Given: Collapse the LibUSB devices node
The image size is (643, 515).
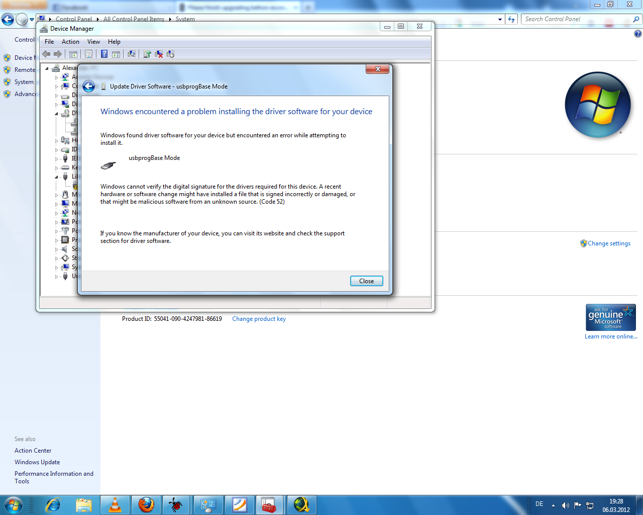Looking at the screenshot, I should (56, 177).
